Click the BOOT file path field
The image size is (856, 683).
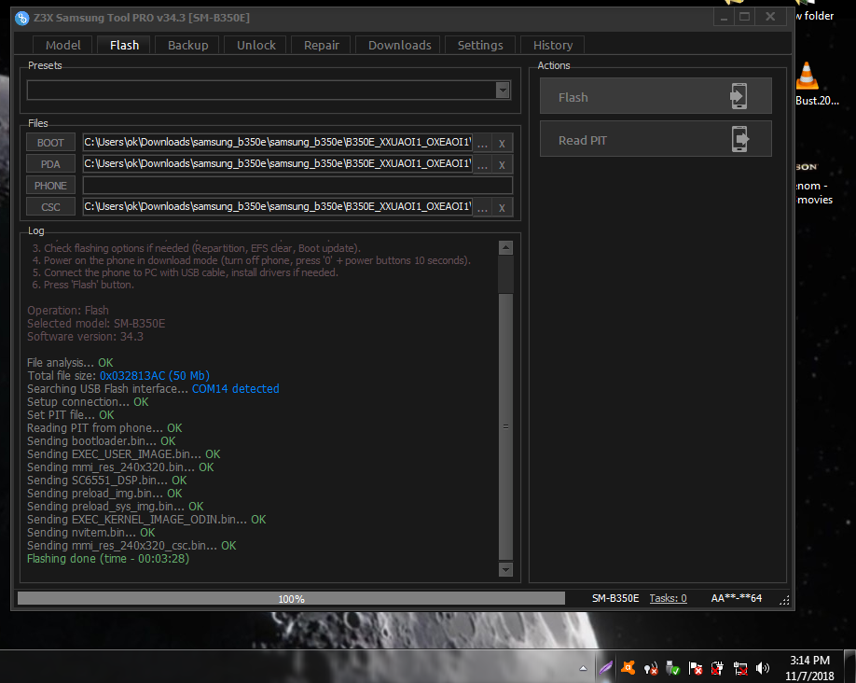point(277,142)
